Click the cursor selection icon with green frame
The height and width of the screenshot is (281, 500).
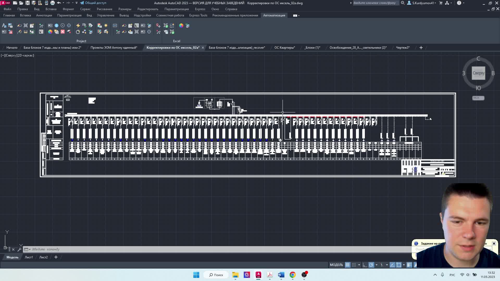pos(32,32)
